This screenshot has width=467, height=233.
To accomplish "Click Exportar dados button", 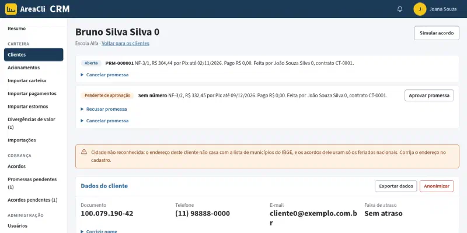I will 396,186.
